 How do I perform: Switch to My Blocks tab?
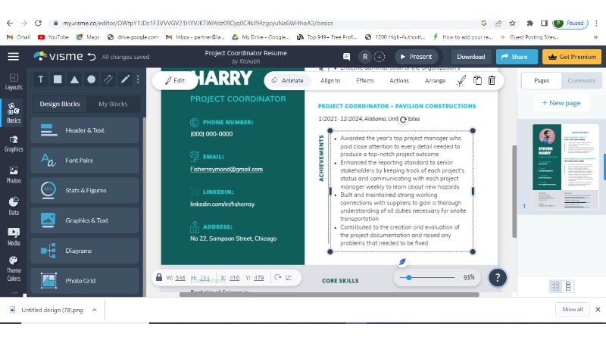point(113,104)
